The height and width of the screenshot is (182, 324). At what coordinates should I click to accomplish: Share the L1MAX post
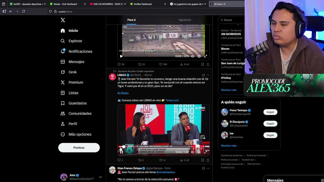pyautogui.click(x=208, y=160)
